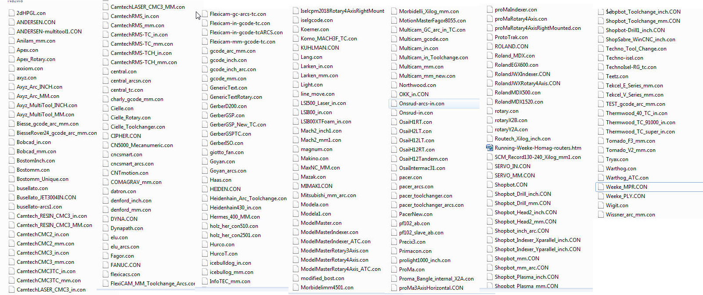Image resolution: width=703 pixels, height=295 pixels.
Task: Select the file Mitsubishi_mm_arc.con
Action: [328, 195]
